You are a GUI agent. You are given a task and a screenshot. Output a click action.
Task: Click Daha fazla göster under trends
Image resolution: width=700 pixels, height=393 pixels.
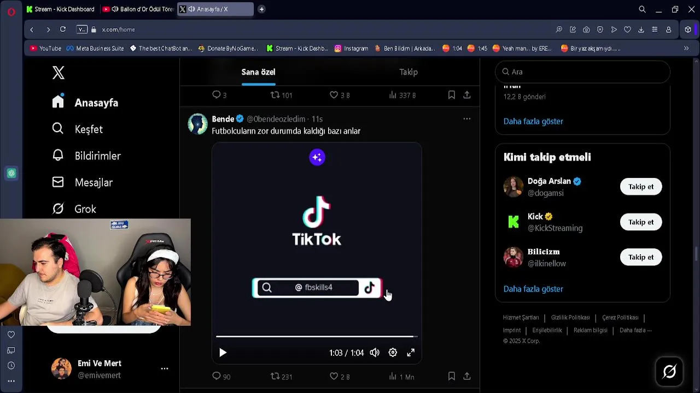point(533,121)
